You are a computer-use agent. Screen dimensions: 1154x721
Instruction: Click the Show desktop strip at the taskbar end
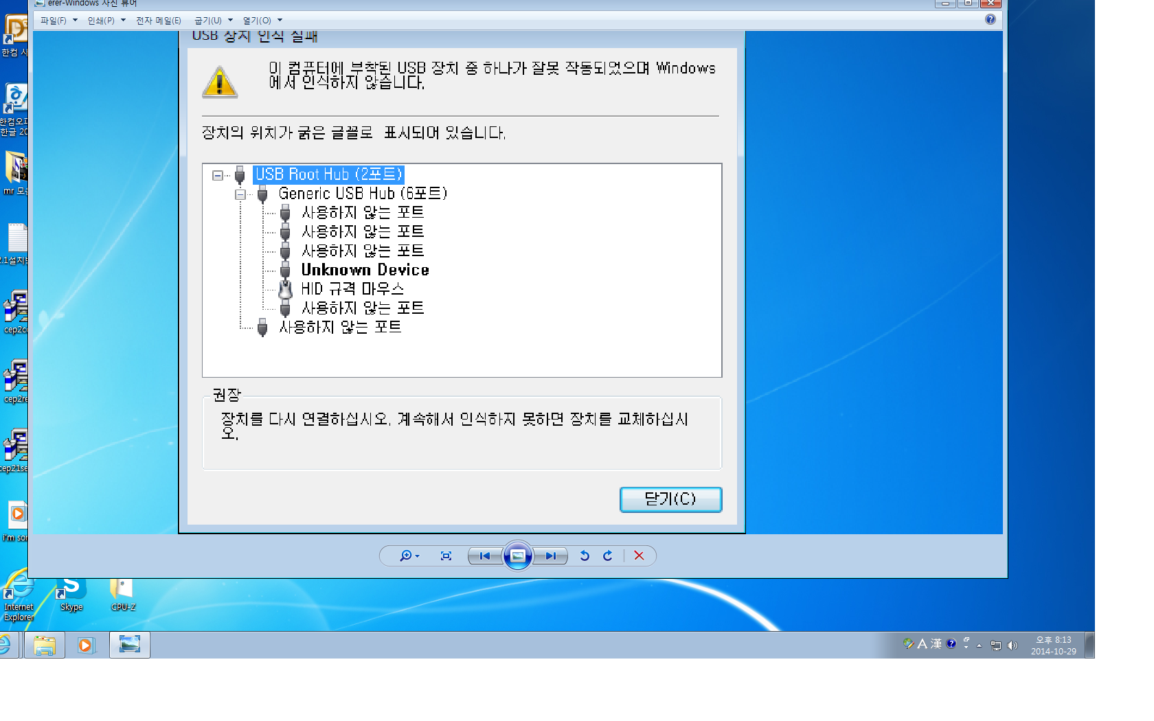point(1089,645)
